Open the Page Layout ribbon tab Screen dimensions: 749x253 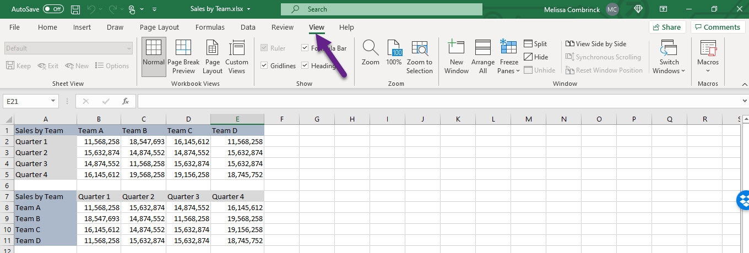159,28
